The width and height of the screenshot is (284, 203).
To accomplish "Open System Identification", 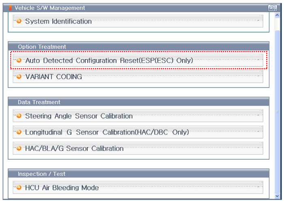I will click(58, 21).
